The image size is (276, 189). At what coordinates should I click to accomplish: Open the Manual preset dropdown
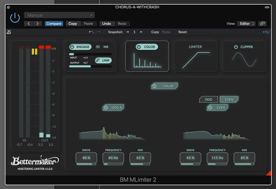click(59, 15)
